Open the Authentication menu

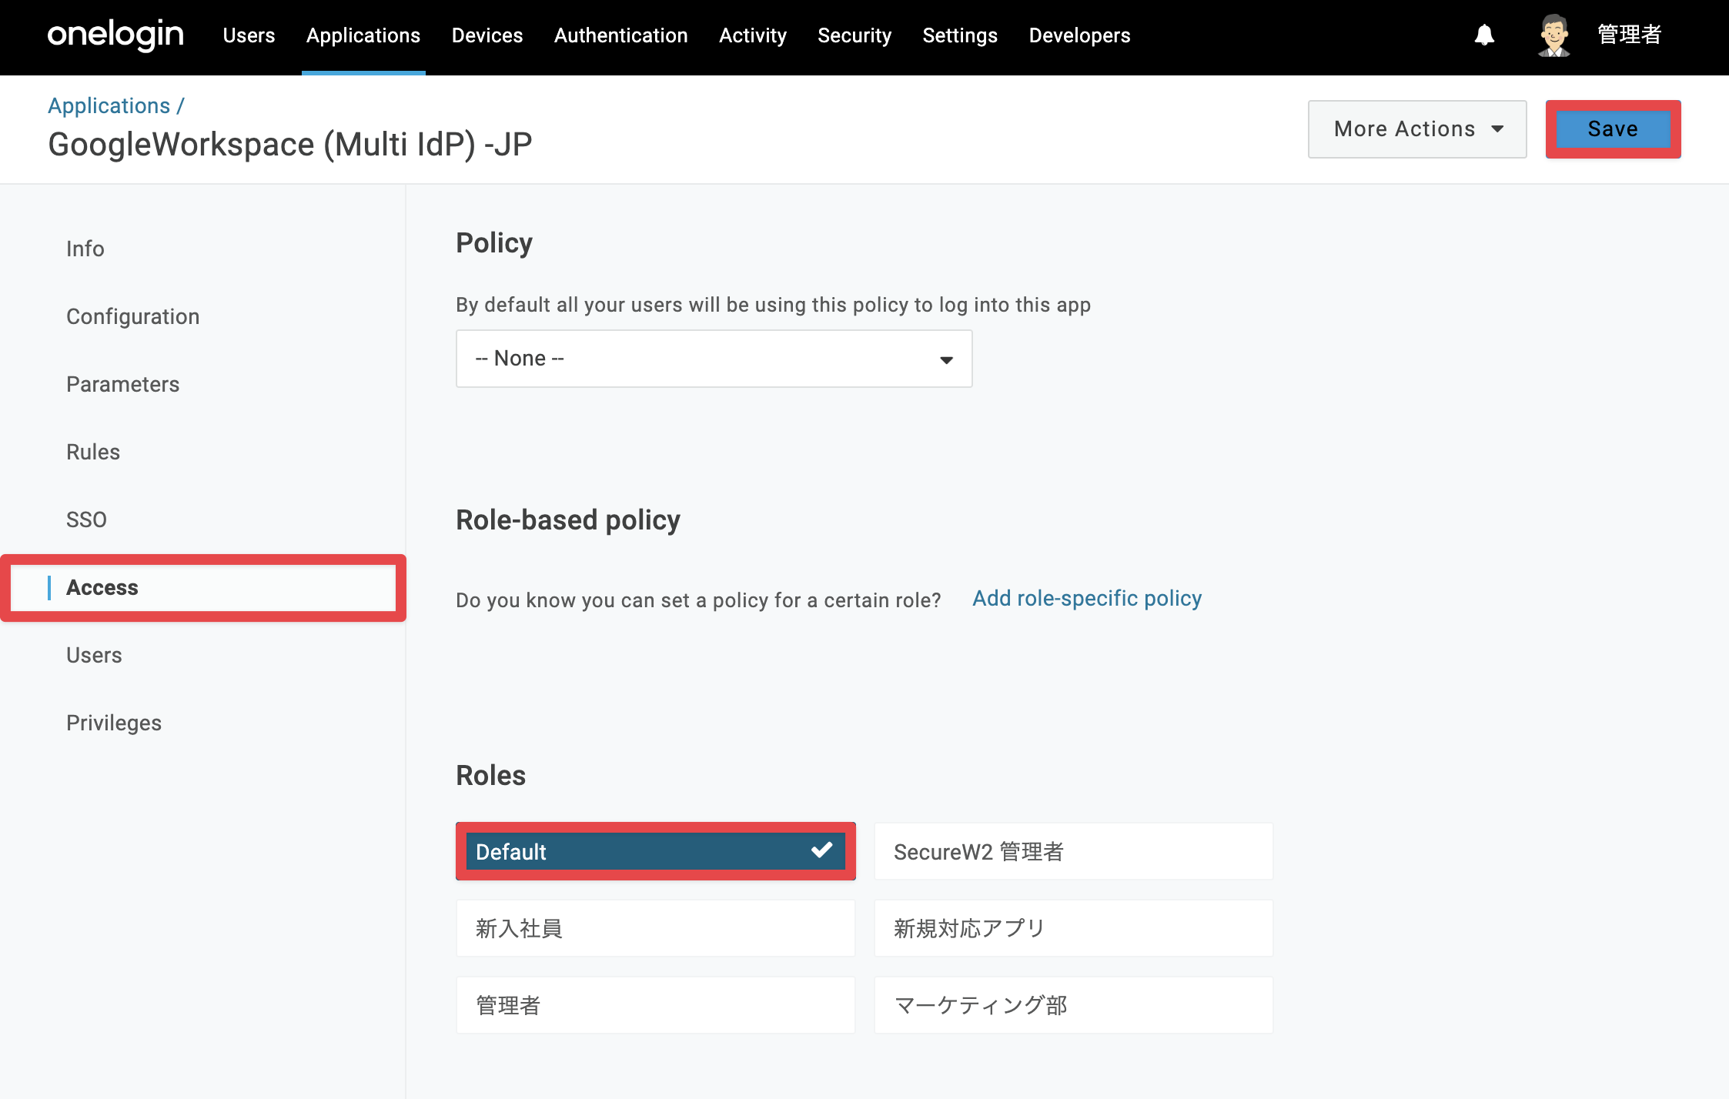coord(620,35)
